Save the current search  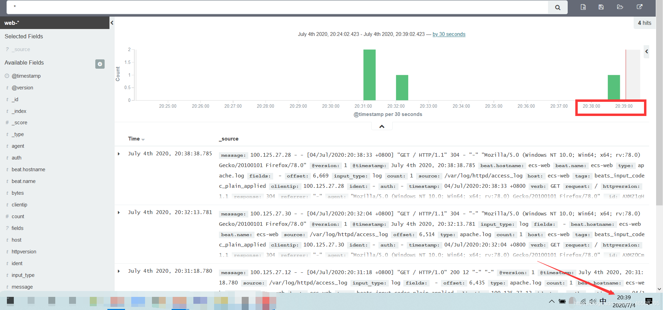[x=601, y=7]
